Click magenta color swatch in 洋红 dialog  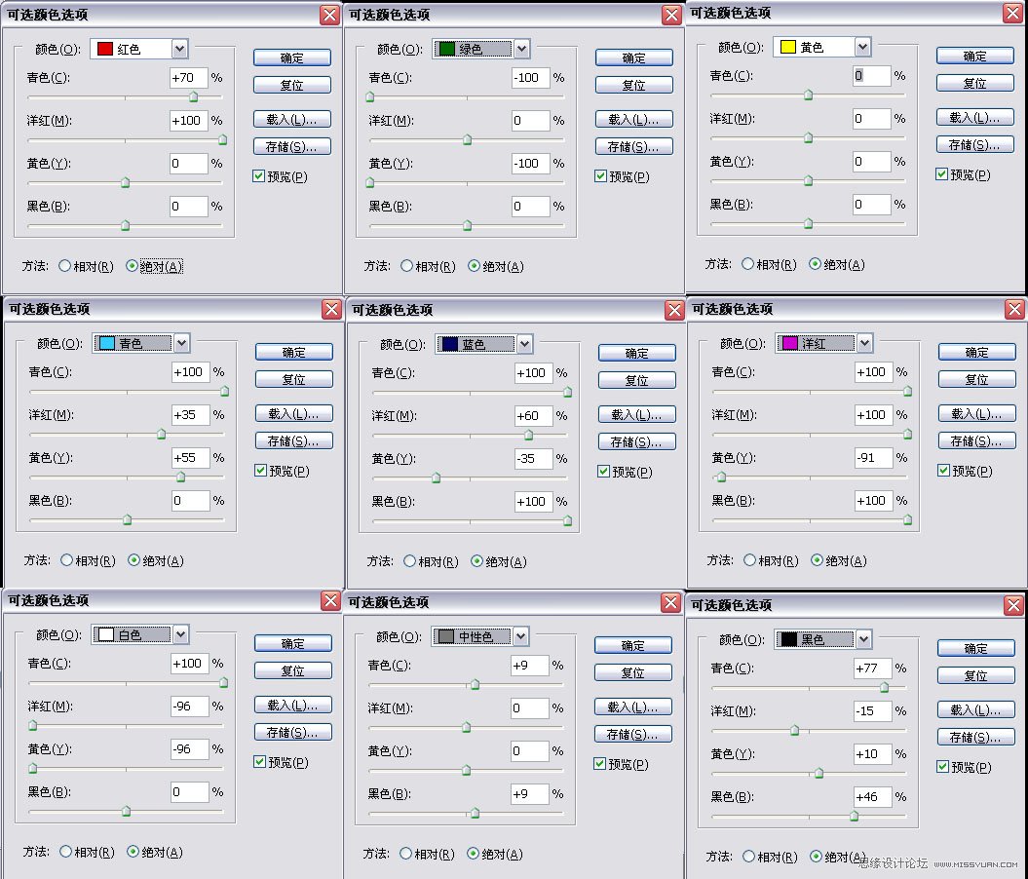coord(790,343)
